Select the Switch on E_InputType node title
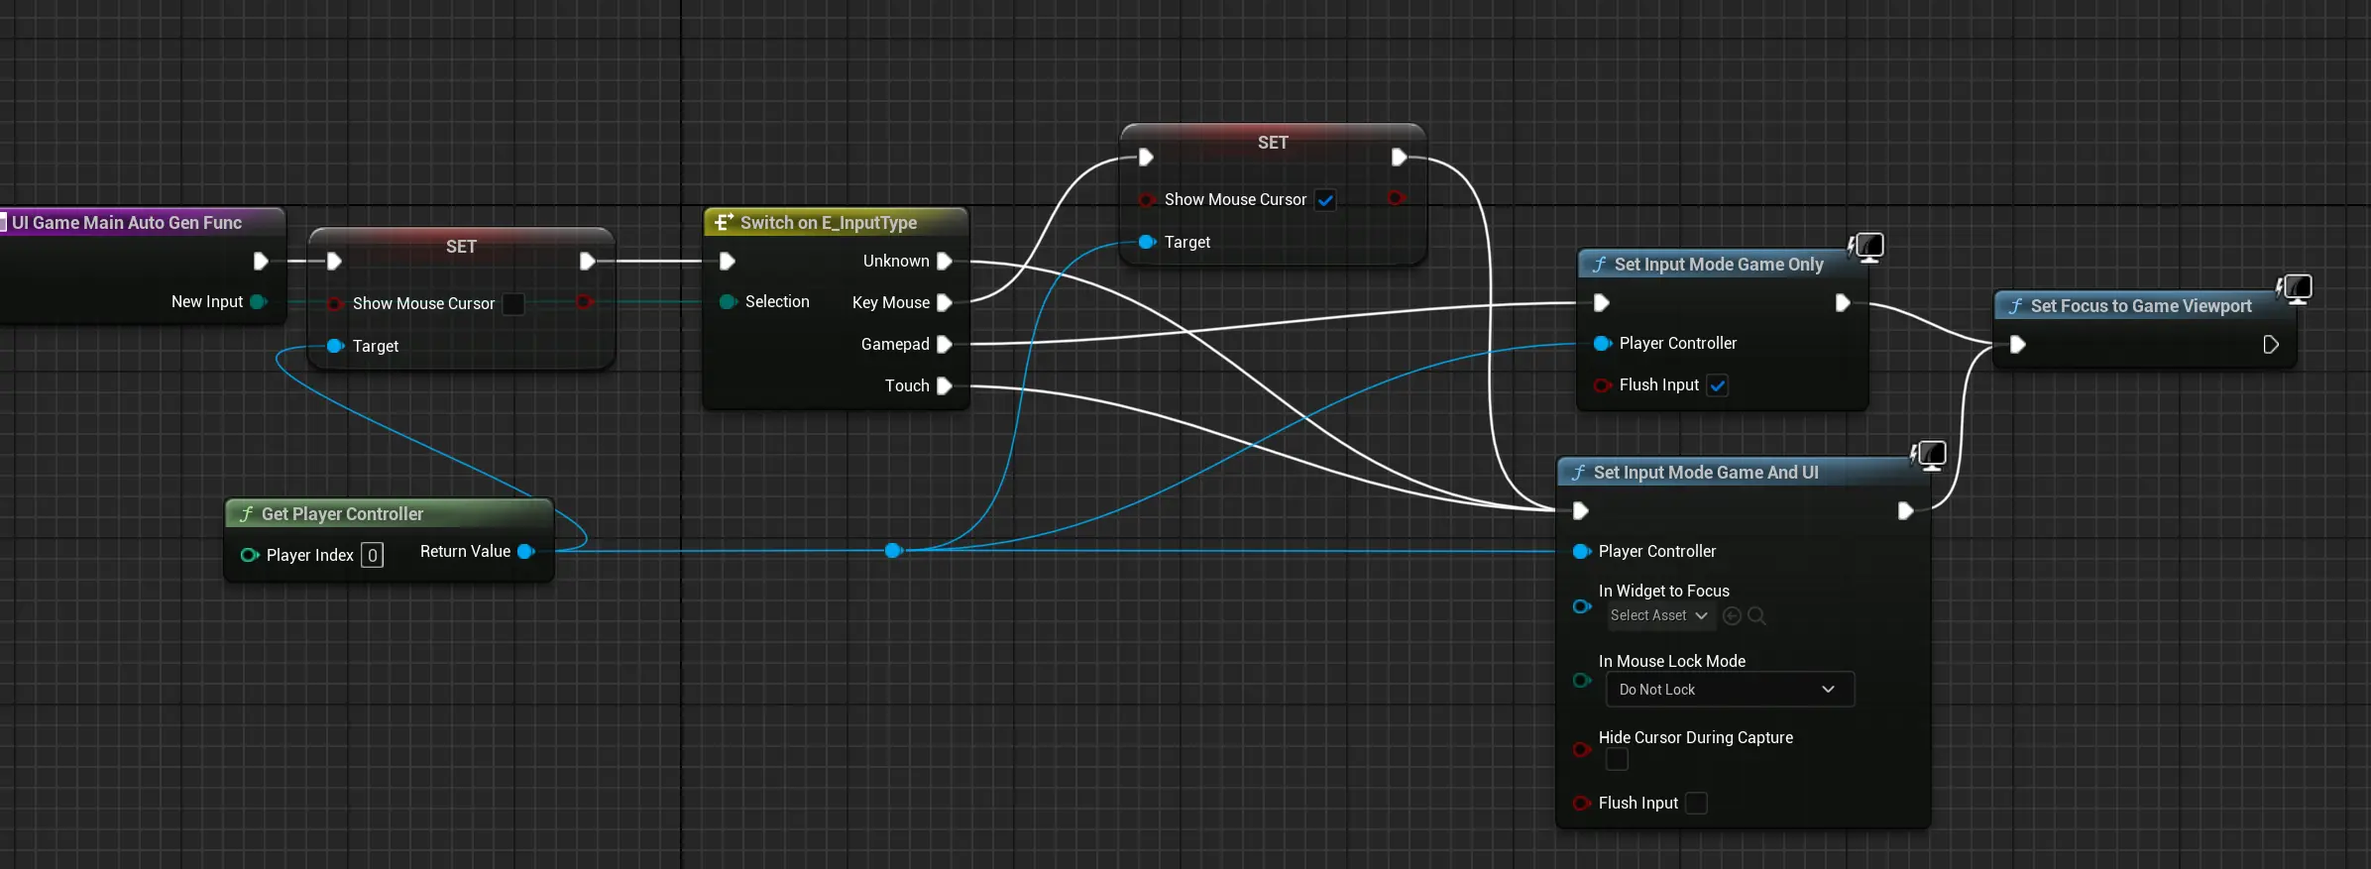Image resolution: width=2371 pixels, height=869 pixels. pos(828,223)
